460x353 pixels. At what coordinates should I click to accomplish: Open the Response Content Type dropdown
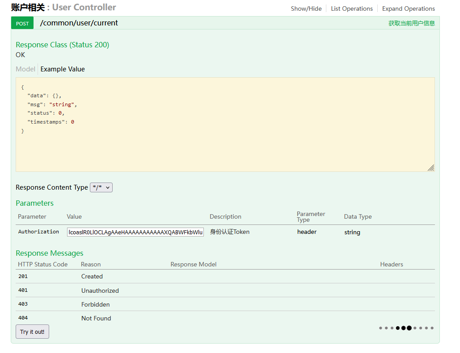point(101,187)
